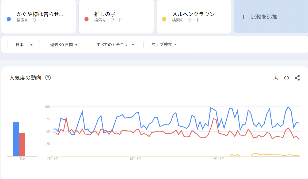Click the share icon
Viewport: 308px width, 179px height.
297,78
